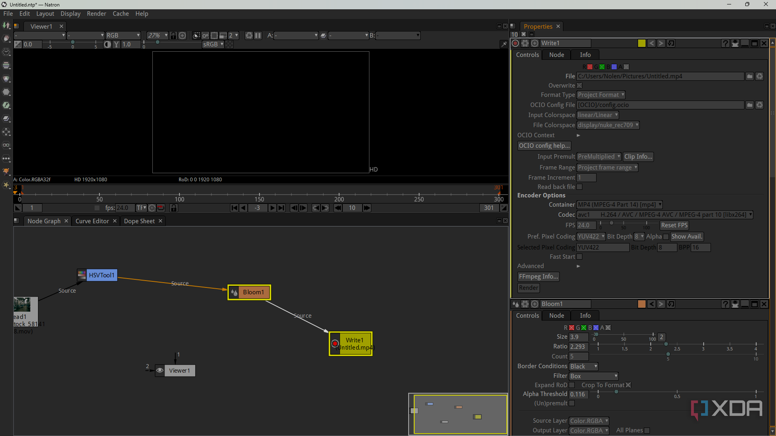Open the Border Conditions dropdown
This screenshot has width=776, height=436.
point(584,367)
